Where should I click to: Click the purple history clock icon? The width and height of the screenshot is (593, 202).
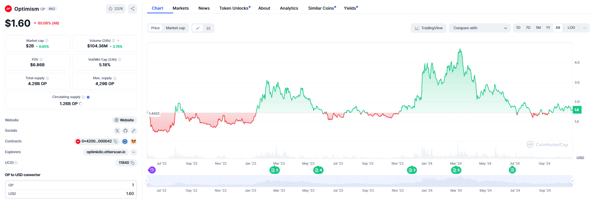152,170
